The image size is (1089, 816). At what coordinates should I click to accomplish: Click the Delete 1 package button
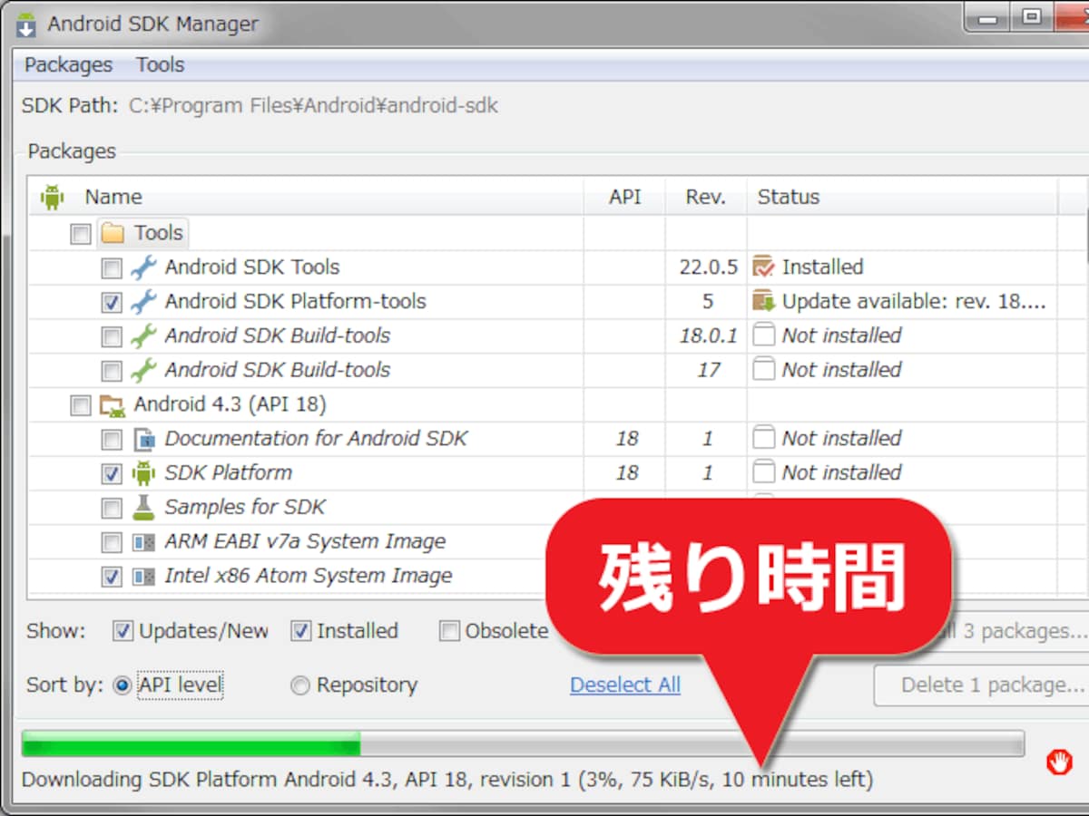click(x=982, y=685)
